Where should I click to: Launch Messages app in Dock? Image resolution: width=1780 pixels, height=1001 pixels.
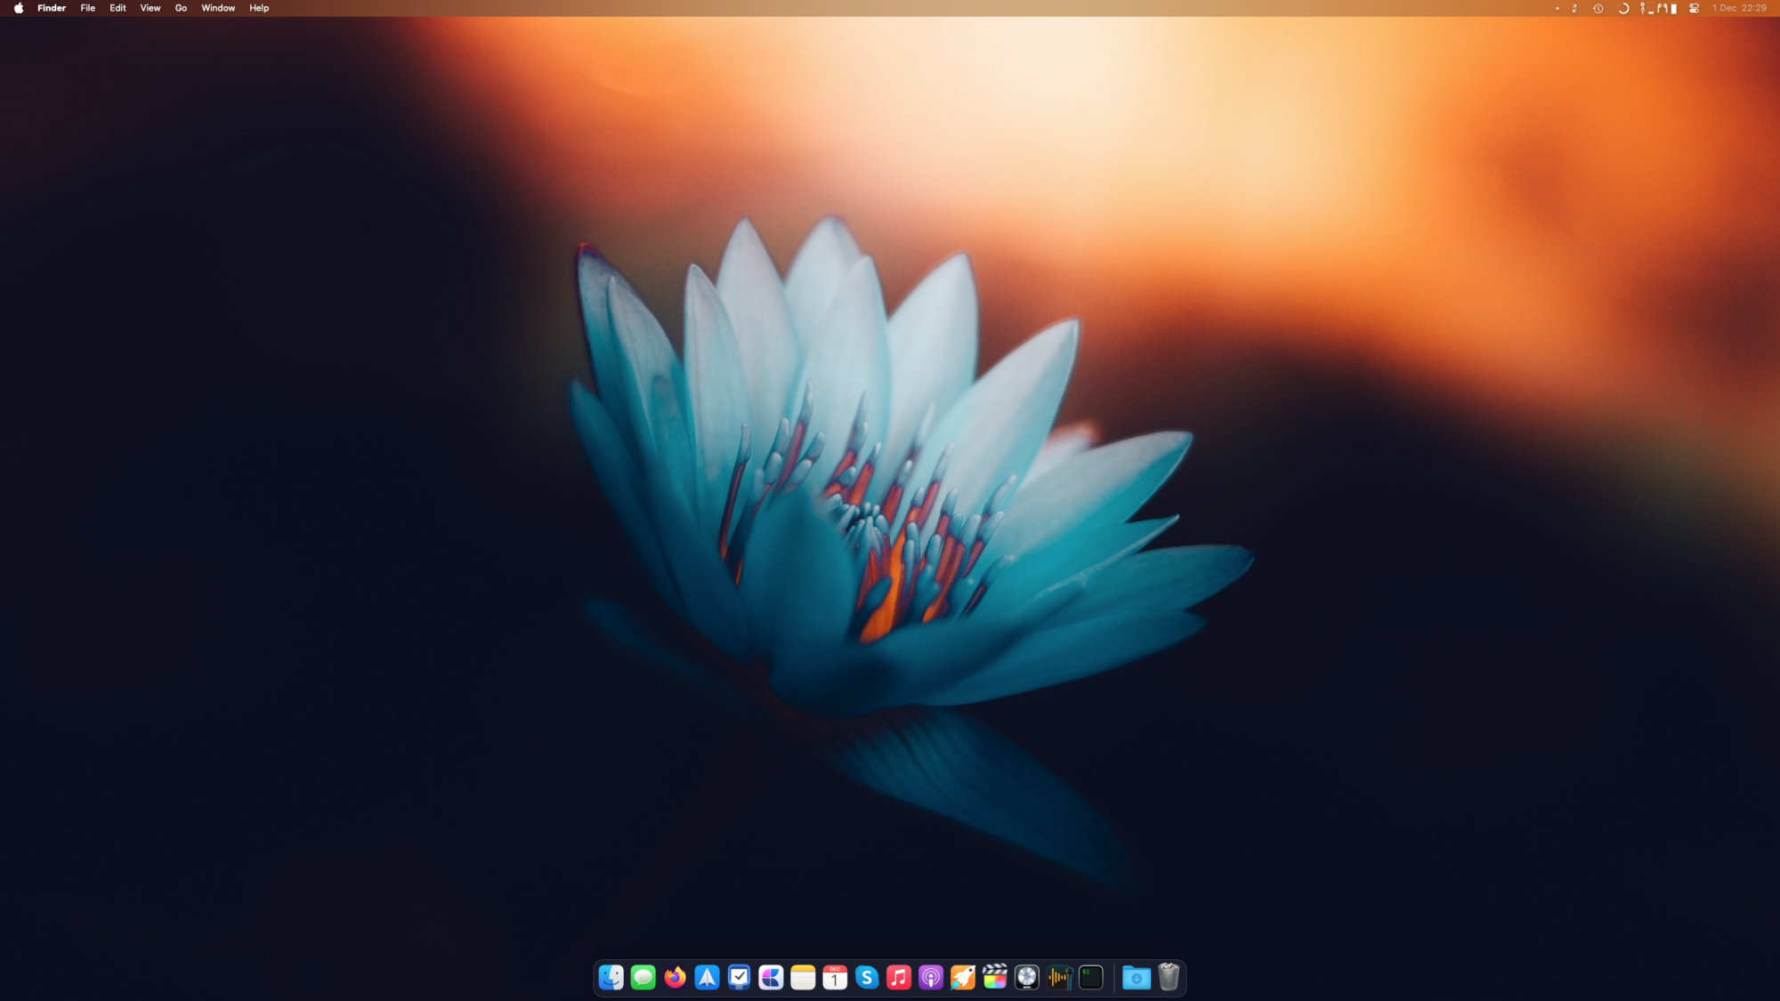tap(643, 977)
